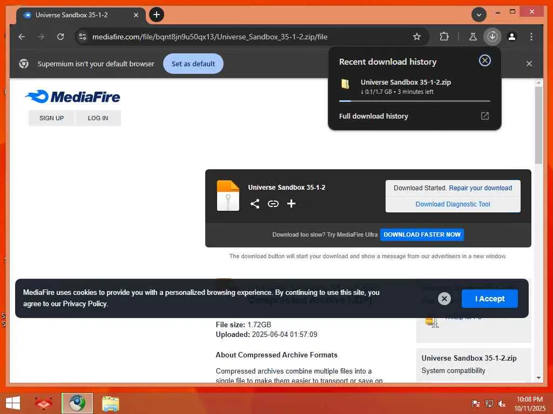Open full history external link icon
This screenshot has height=414, width=553.
[484, 116]
